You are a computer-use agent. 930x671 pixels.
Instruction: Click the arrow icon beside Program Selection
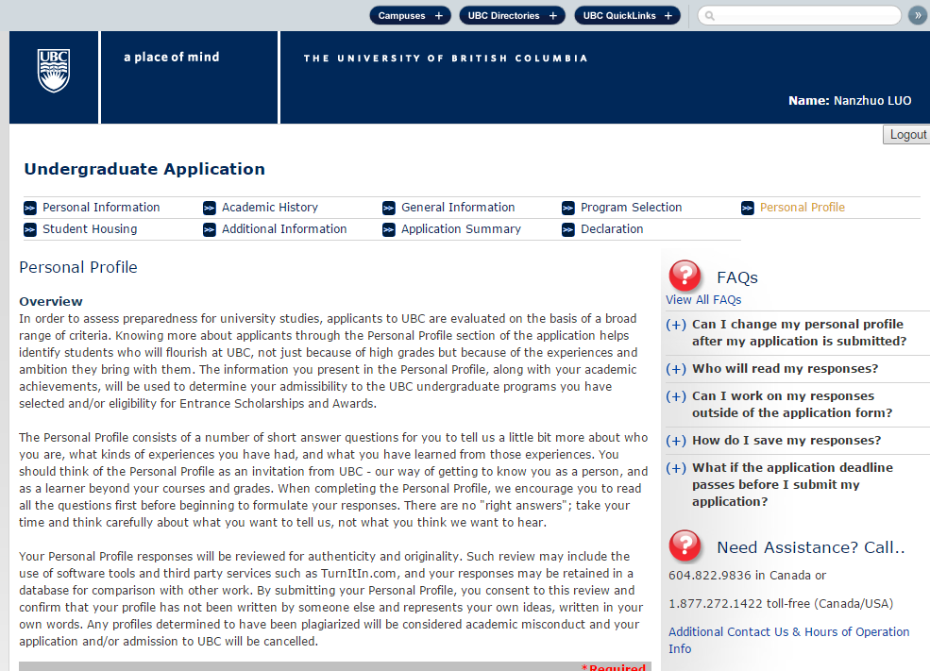pyautogui.click(x=568, y=208)
